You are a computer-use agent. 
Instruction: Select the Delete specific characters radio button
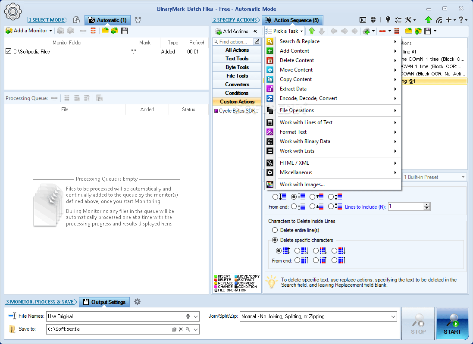coord(275,240)
